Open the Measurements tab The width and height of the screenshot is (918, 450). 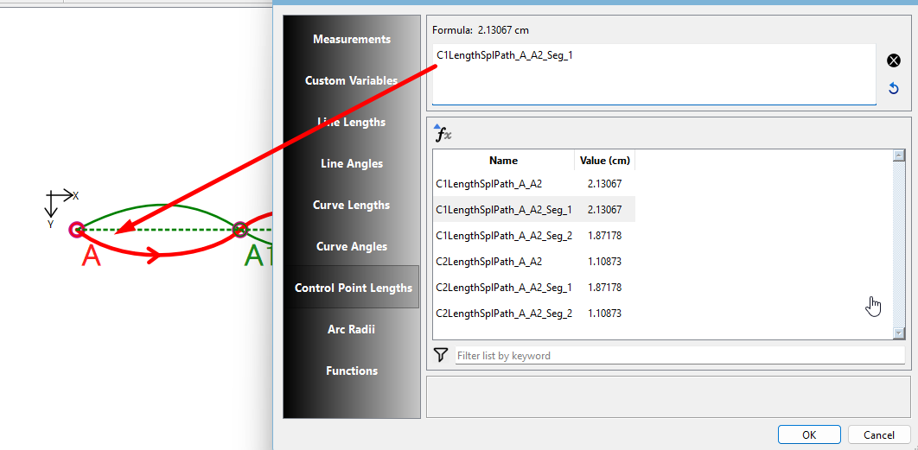coord(351,39)
